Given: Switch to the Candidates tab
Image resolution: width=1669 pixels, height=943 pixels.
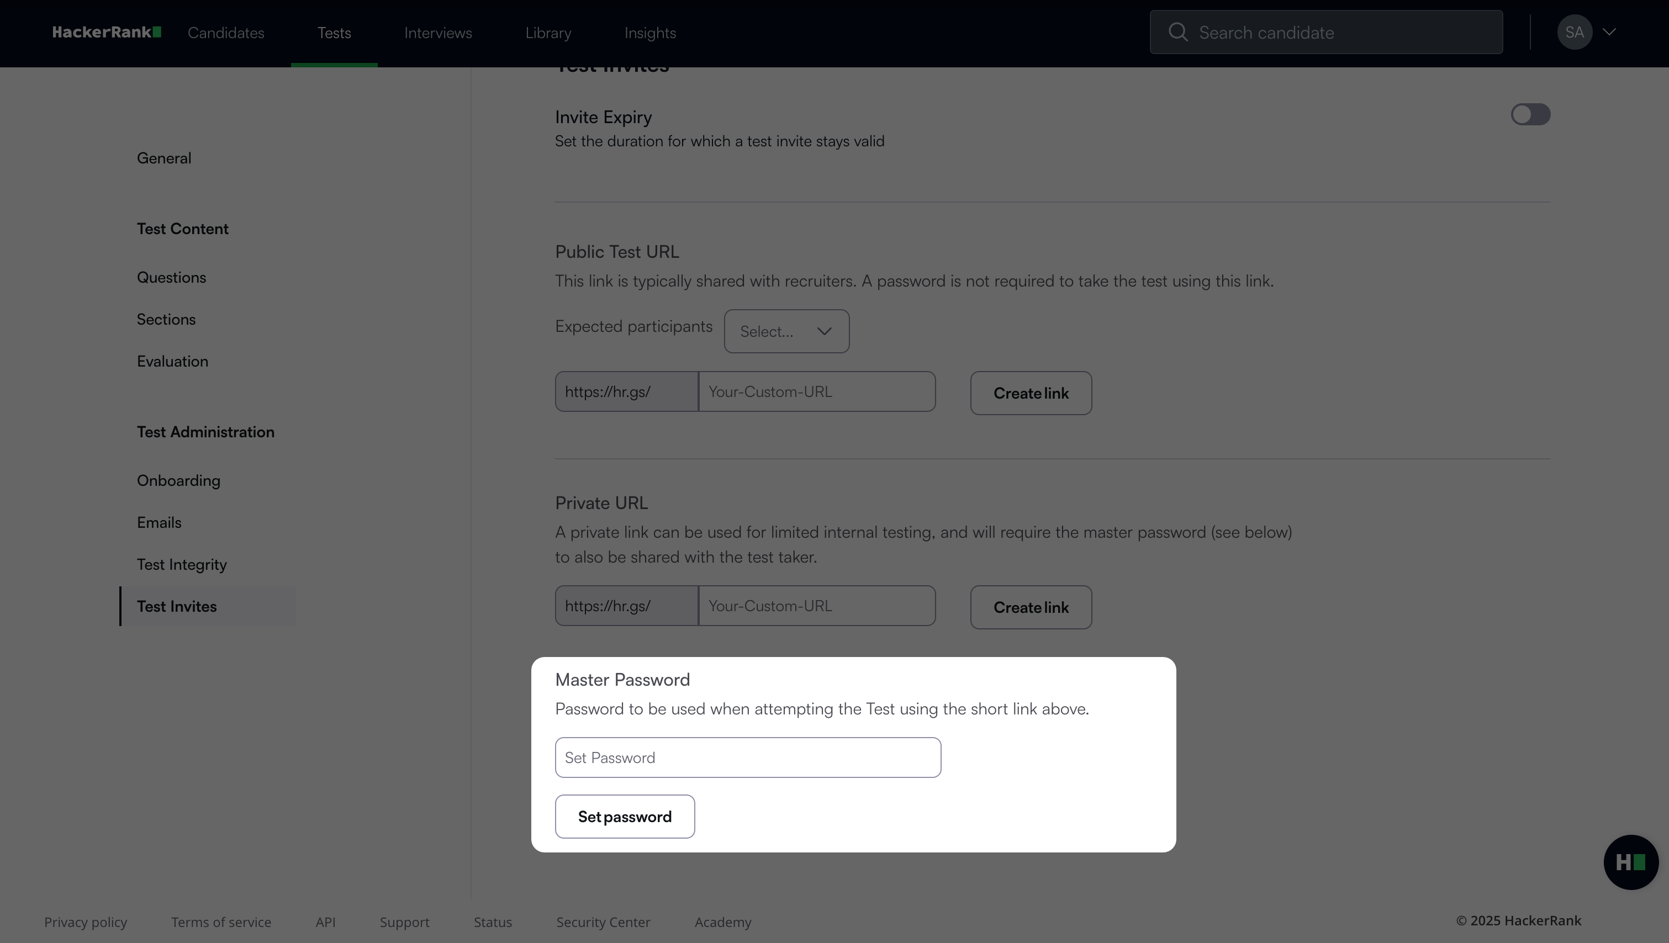Looking at the screenshot, I should [x=226, y=33].
